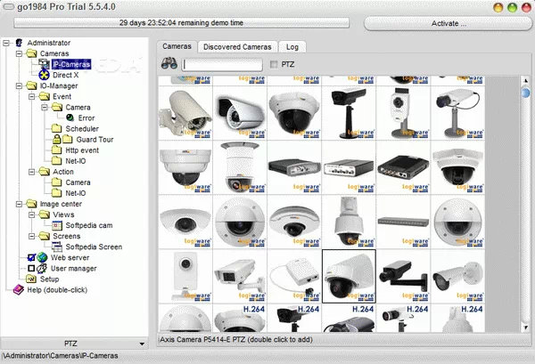Image resolution: width=535 pixels, height=364 pixels.
Task: Uncheck the Web server checkbox
Action: pyautogui.click(x=30, y=257)
